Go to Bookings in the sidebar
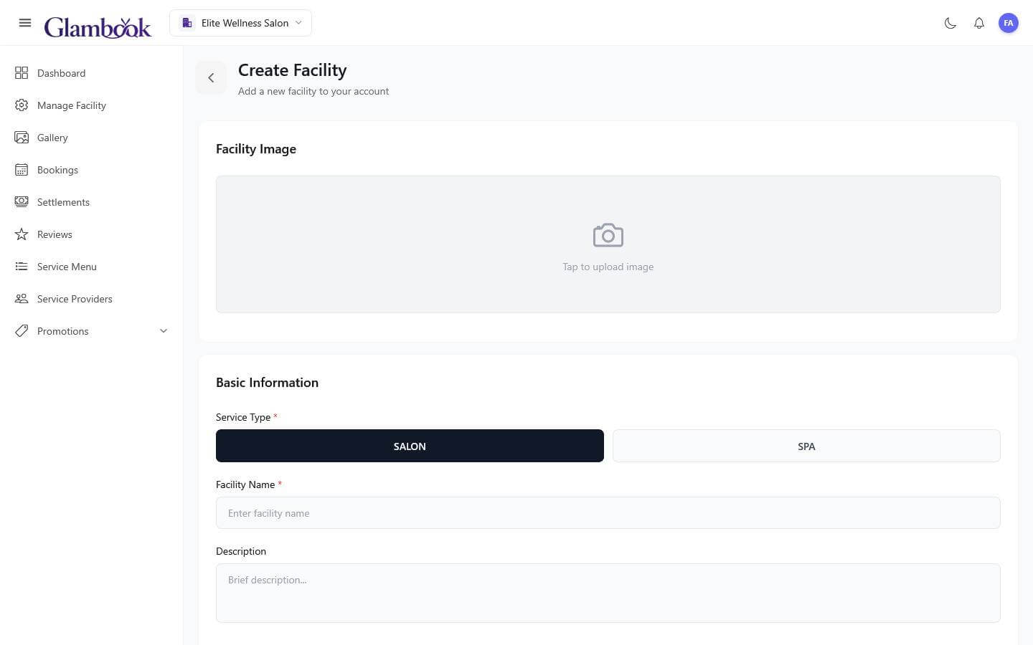The width and height of the screenshot is (1033, 645). coord(57,170)
